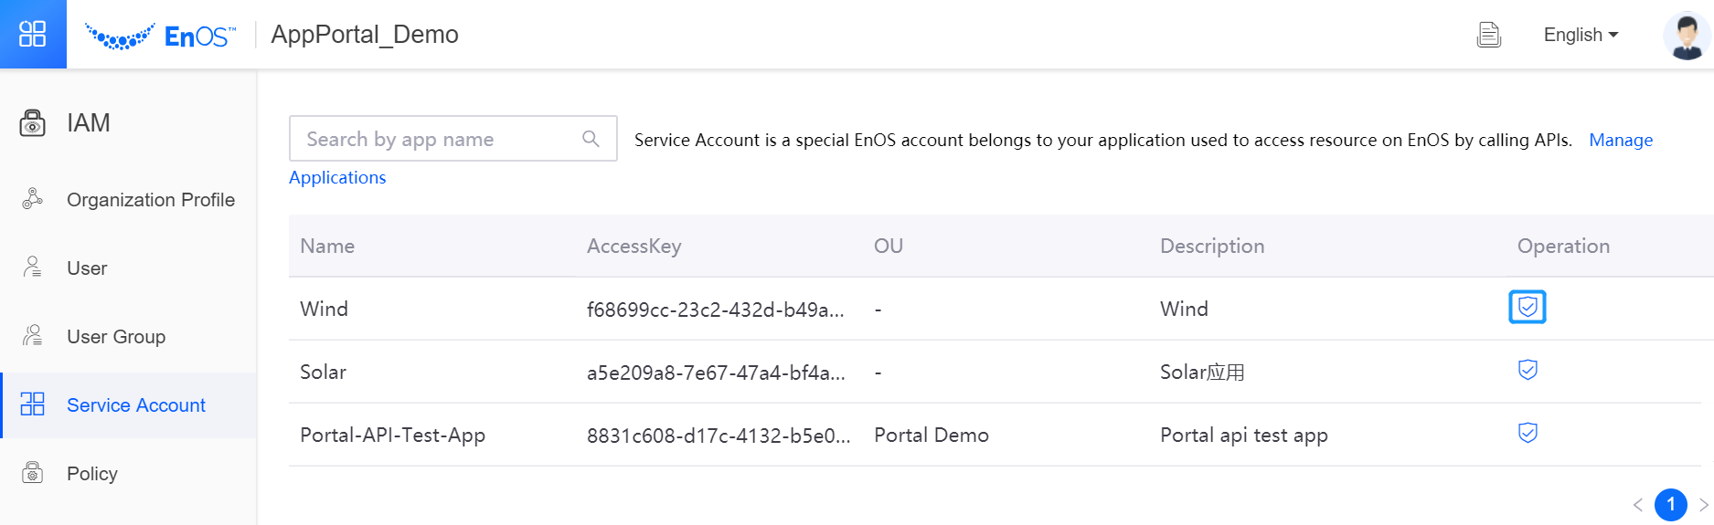Click the shield icon for Solar
This screenshot has height=525, width=1714.
click(x=1528, y=370)
